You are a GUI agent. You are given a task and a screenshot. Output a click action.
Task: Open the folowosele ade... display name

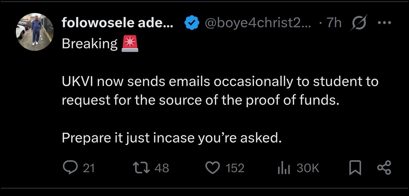pyautogui.click(x=118, y=23)
